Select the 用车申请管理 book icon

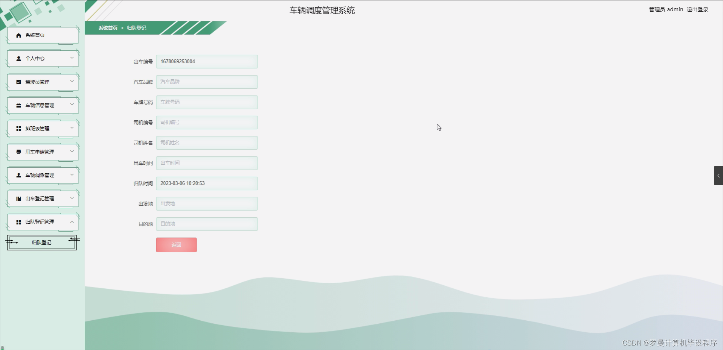19,152
